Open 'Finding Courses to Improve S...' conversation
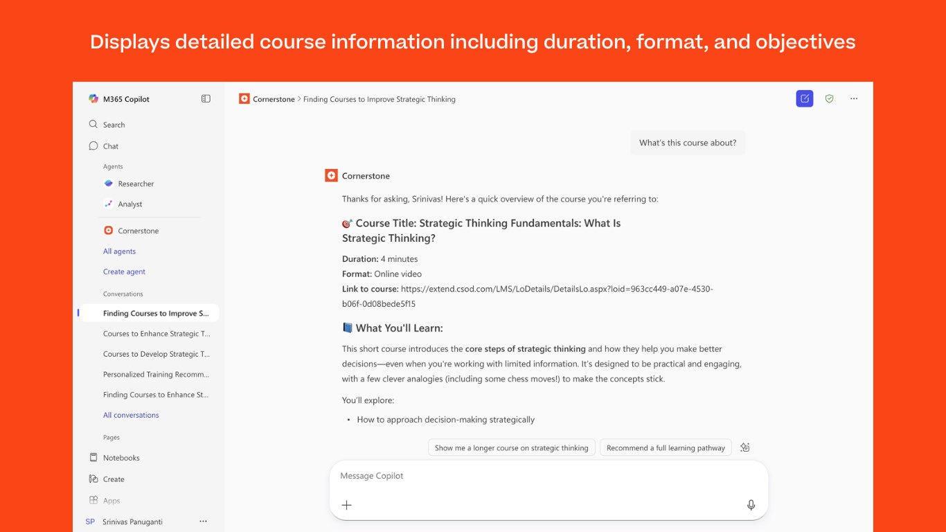 (x=149, y=313)
